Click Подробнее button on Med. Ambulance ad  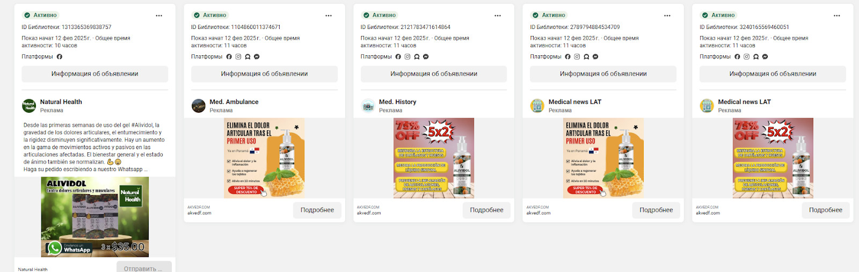point(317,210)
